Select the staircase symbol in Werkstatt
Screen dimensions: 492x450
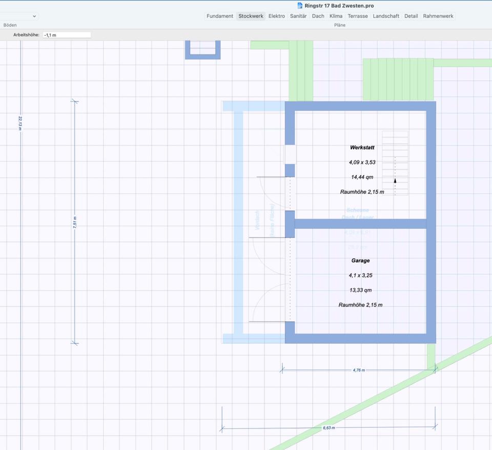tap(395, 163)
